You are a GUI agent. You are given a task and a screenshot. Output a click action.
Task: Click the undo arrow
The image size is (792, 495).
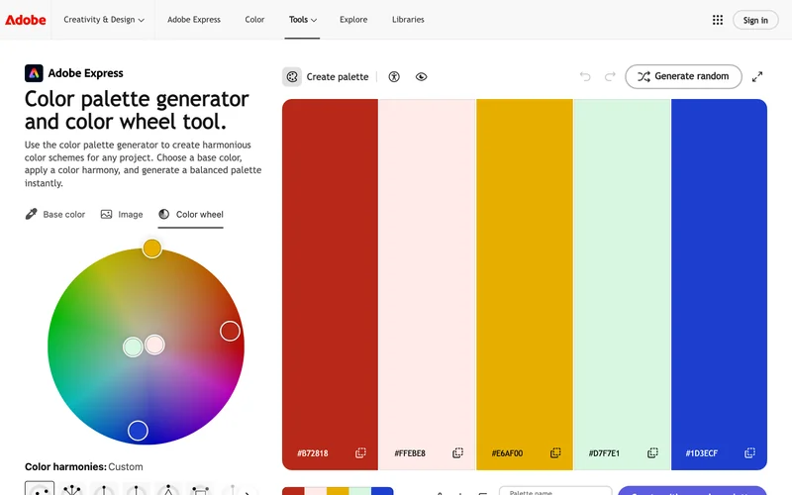[585, 76]
